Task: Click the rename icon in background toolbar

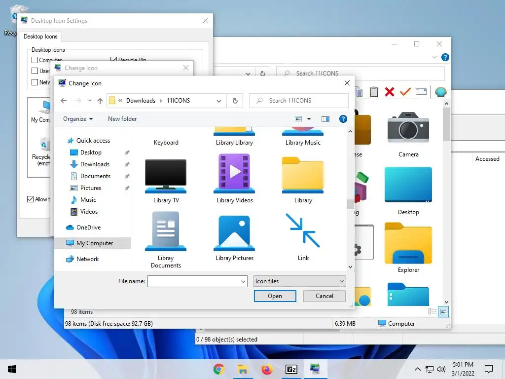Action: click(x=421, y=92)
